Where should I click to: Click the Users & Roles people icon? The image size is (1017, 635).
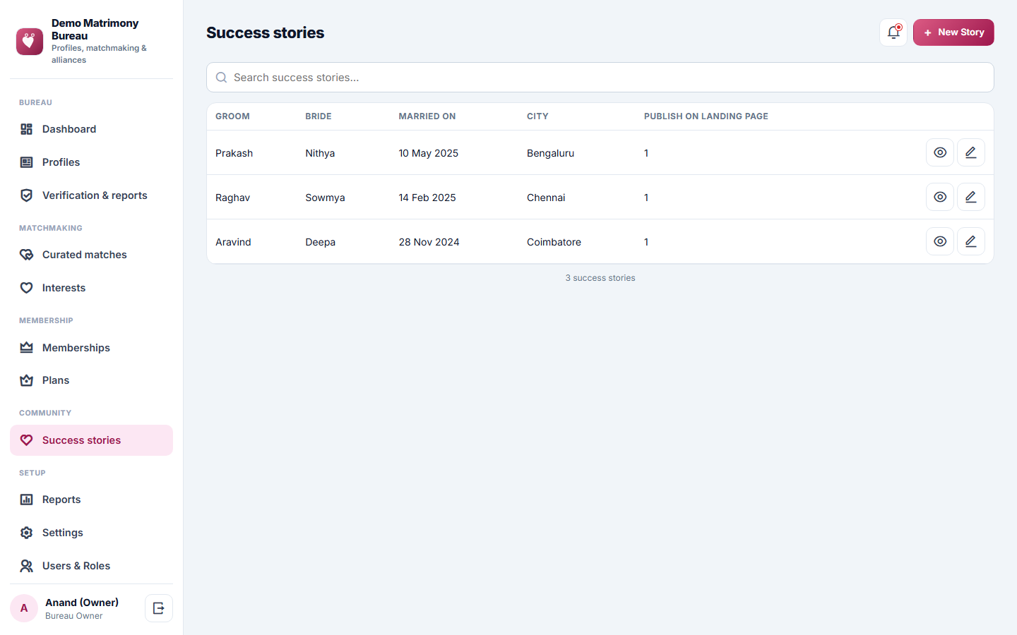(27, 566)
